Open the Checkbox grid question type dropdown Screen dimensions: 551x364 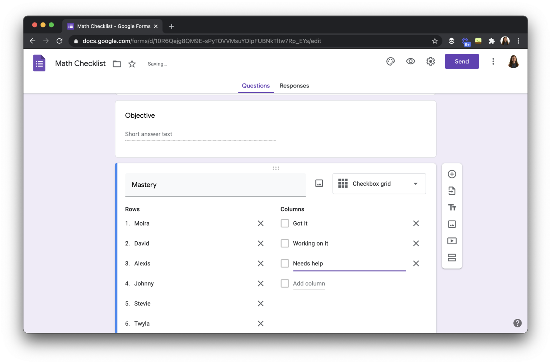[379, 184]
